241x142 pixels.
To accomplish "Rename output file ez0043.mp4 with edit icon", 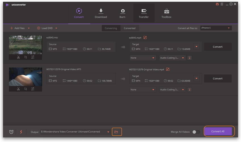I will pos(145,38).
